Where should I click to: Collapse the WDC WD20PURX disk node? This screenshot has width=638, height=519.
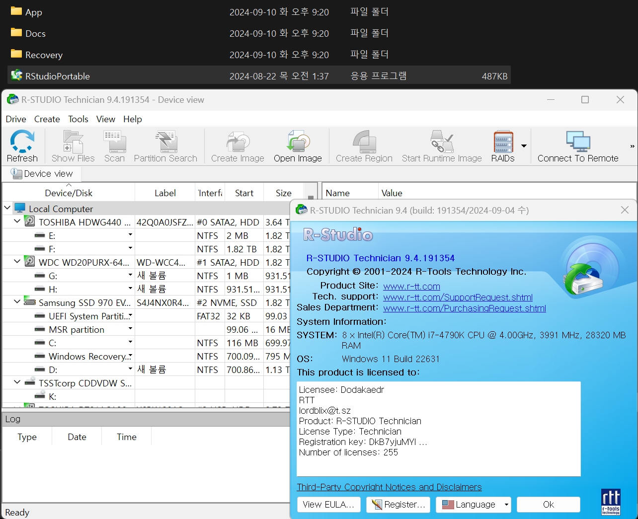(17, 261)
